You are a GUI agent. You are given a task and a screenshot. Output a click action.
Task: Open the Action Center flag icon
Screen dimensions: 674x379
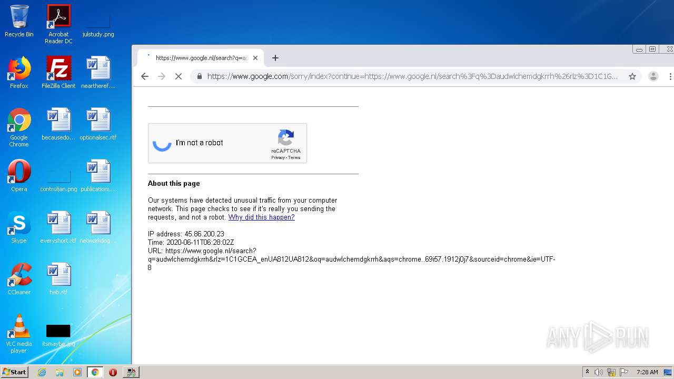point(624,372)
